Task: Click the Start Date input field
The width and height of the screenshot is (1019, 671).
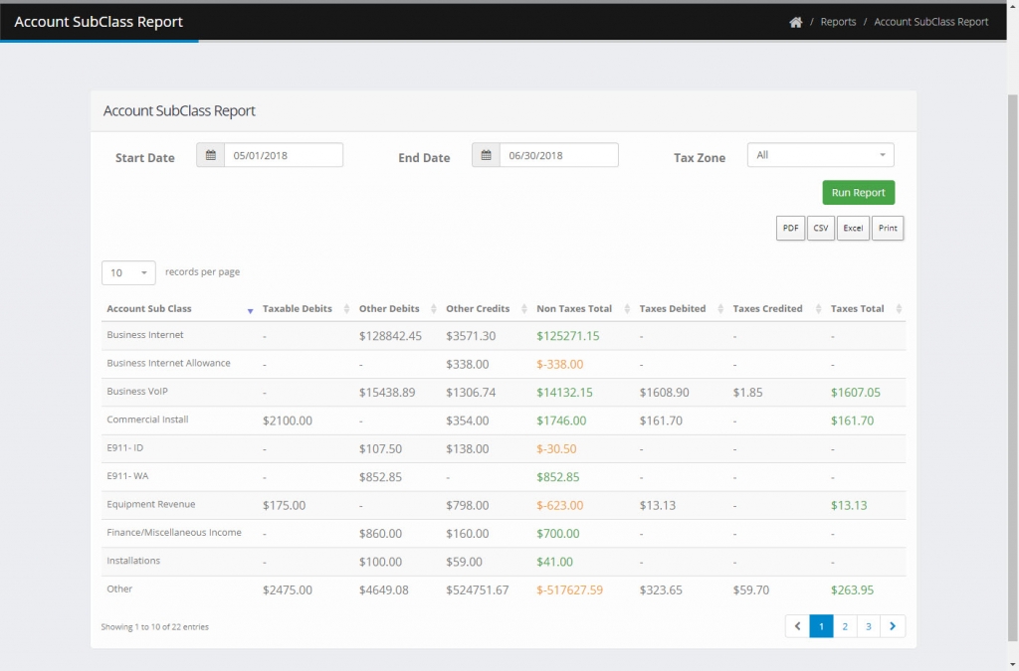Action: 284,155
